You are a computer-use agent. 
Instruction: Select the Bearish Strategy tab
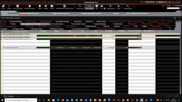(x=18, y=22)
